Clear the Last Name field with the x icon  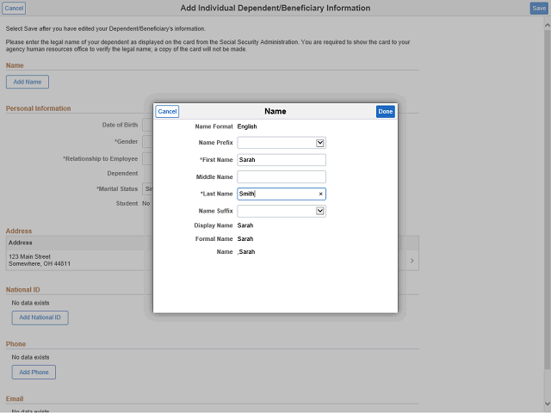tap(320, 194)
